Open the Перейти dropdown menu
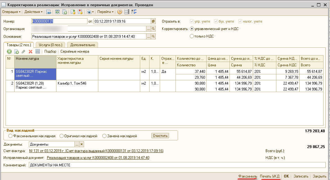The height and width of the screenshot is (180, 330). pyautogui.click(x=105, y=12)
